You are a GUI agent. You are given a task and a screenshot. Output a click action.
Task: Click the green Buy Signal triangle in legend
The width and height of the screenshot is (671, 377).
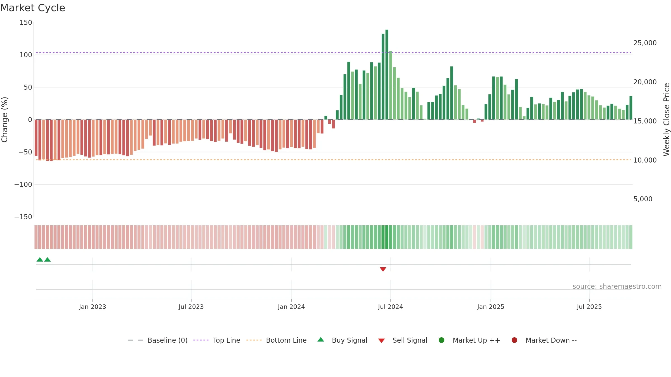(321, 340)
